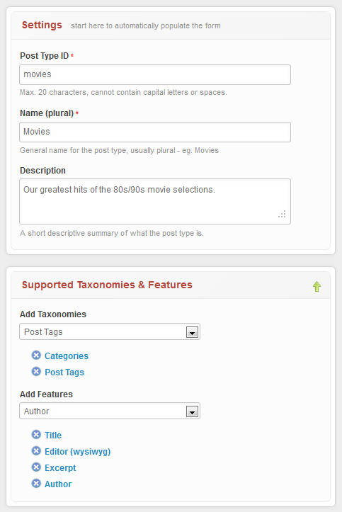The height and width of the screenshot is (512, 342).
Task: Click the Post Tags link
Action: click(64, 372)
